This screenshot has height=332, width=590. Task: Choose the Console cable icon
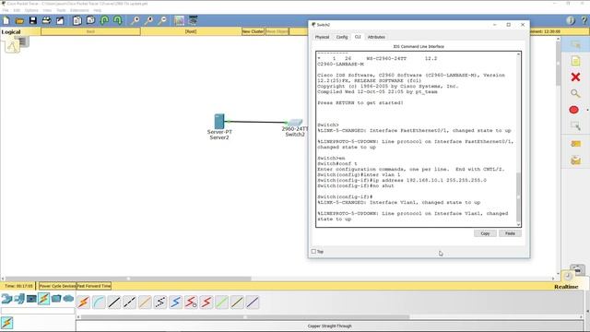[x=99, y=302]
